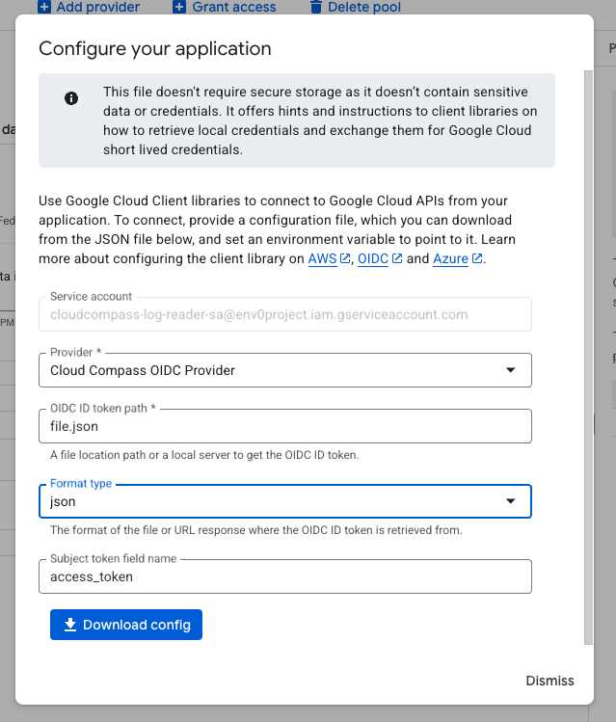
Task: Click the OIDC ID token path field
Action: pyautogui.click(x=285, y=426)
